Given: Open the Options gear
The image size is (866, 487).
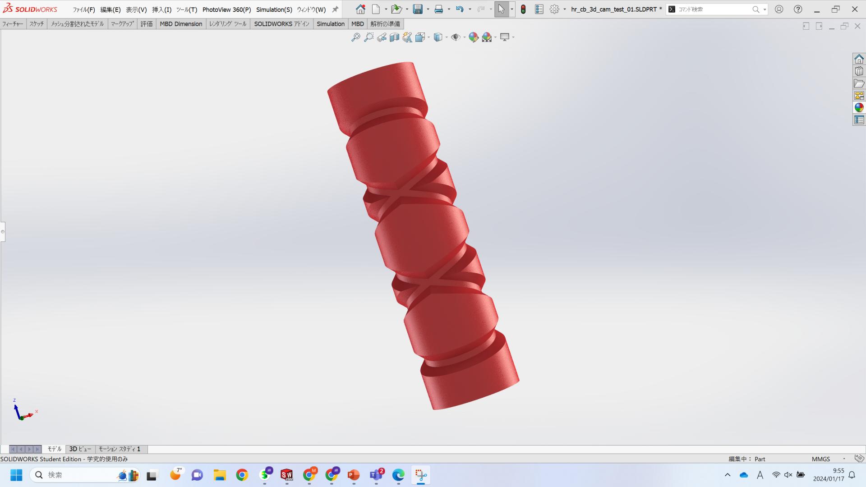Looking at the screenshot, I should point(554,9).
